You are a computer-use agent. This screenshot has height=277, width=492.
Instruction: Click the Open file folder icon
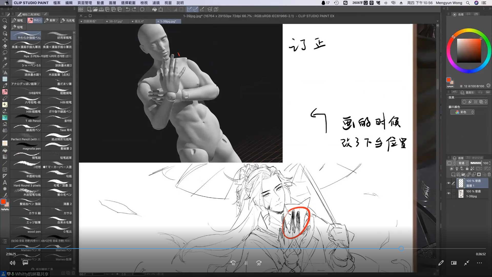[95, 9]
